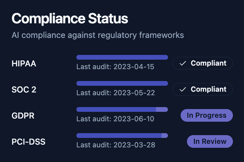
Task: Select the GDPR framework label
Action: pyautogui.click(x=23, y=115)
